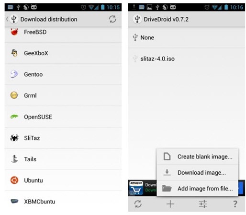Tap the Download distribution title text

tap(49, 19)
